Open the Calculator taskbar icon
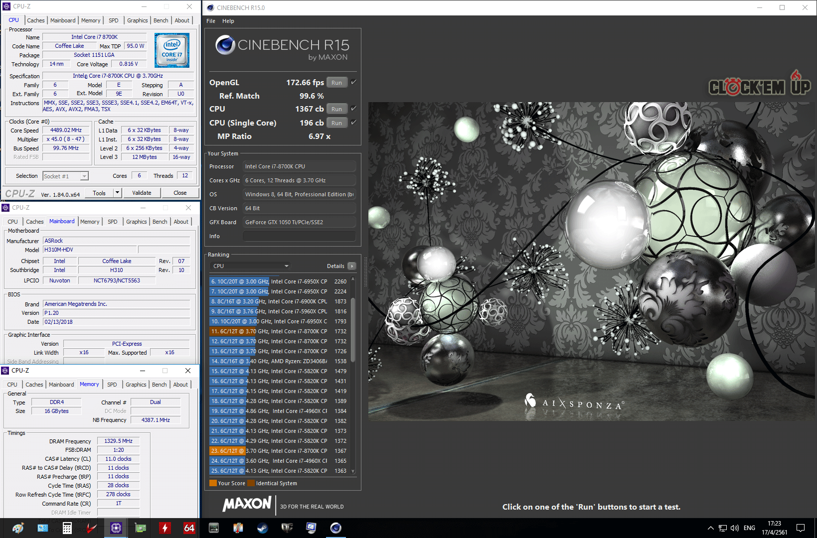Viewport: 817px width, 538px height. pos(67,528)
